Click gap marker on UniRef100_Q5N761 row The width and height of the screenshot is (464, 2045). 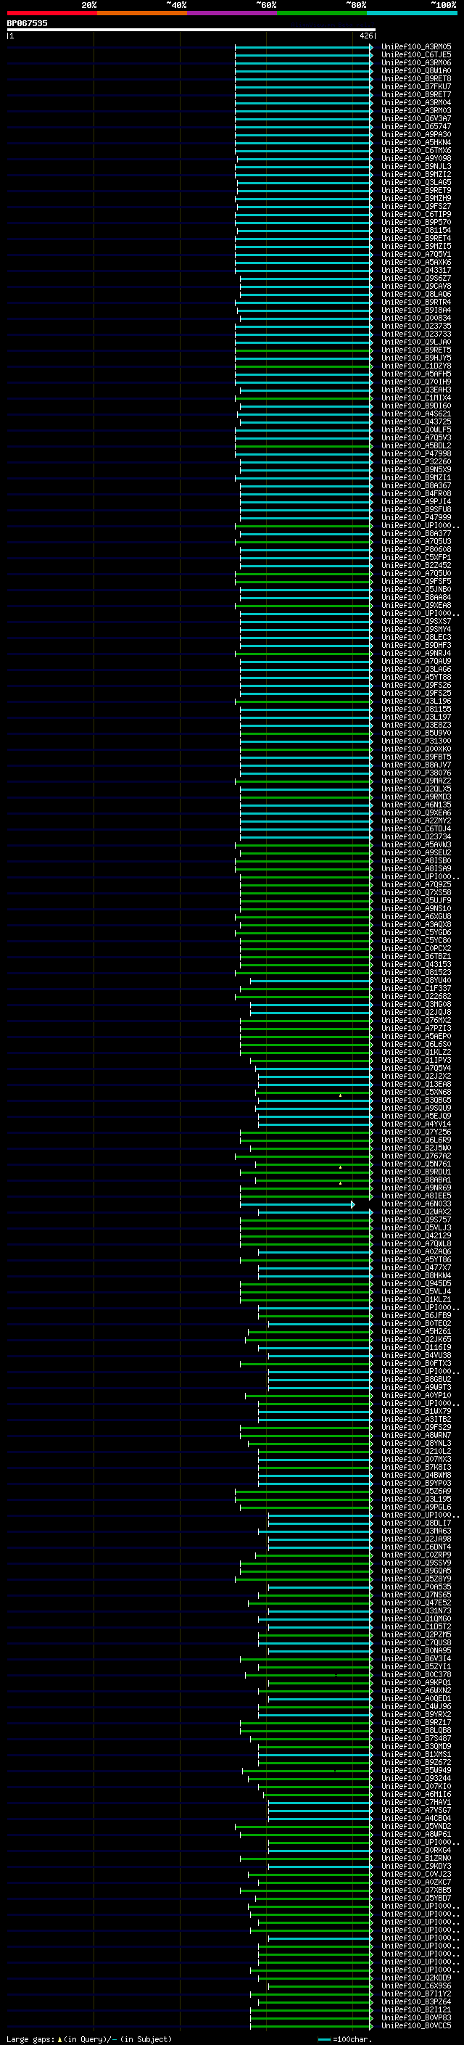(x=340, y=1166)
